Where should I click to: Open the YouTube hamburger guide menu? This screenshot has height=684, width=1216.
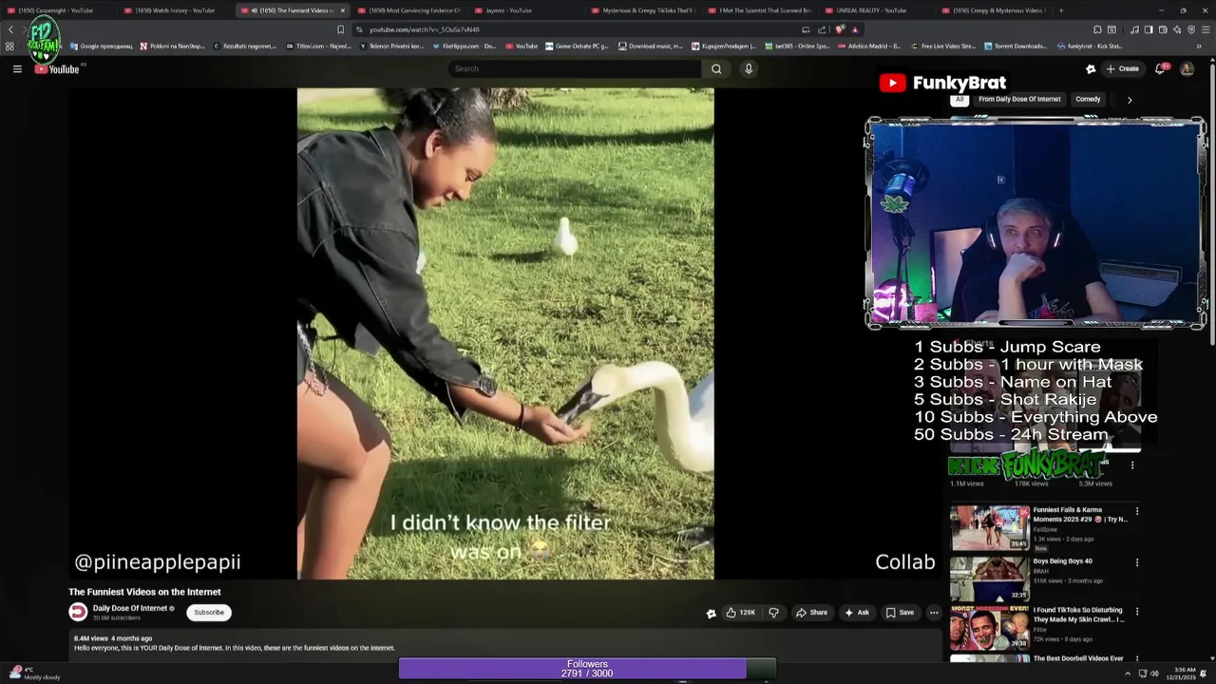(17, 68)
